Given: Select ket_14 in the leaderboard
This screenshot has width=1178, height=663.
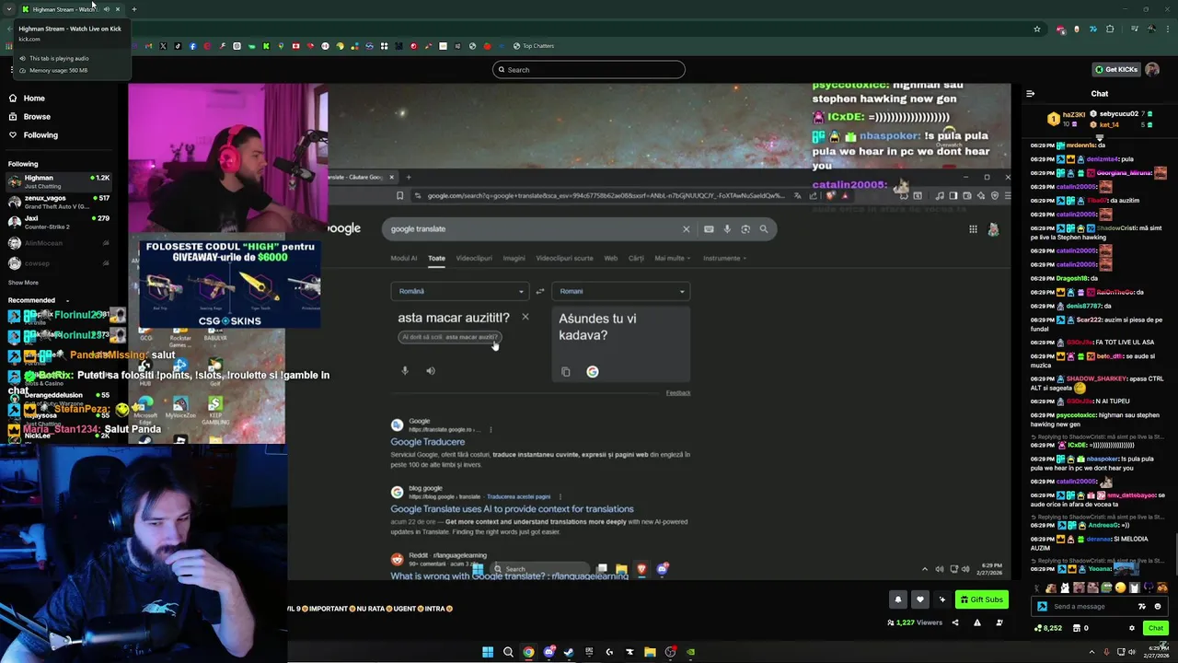Looking at the screenshot, I should [x=1109, y=124].
